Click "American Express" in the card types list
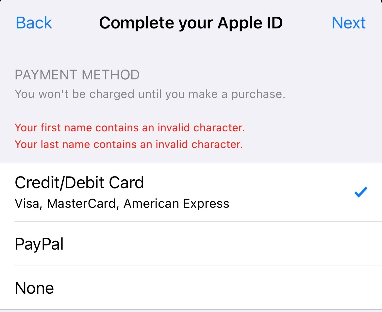This screenshot has height=312, width=382. click(x=176, y=204)
